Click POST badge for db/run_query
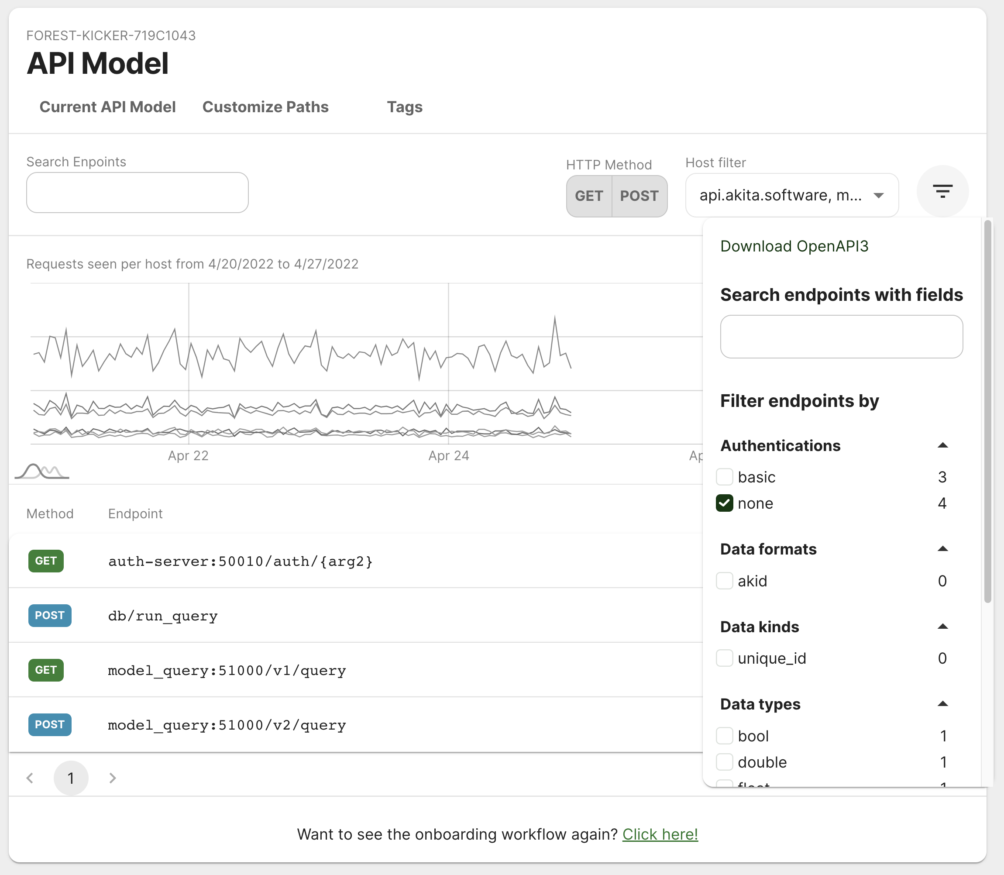Image resolution: width=1004 pixels, height=875 pixels. tap(49, 615)
